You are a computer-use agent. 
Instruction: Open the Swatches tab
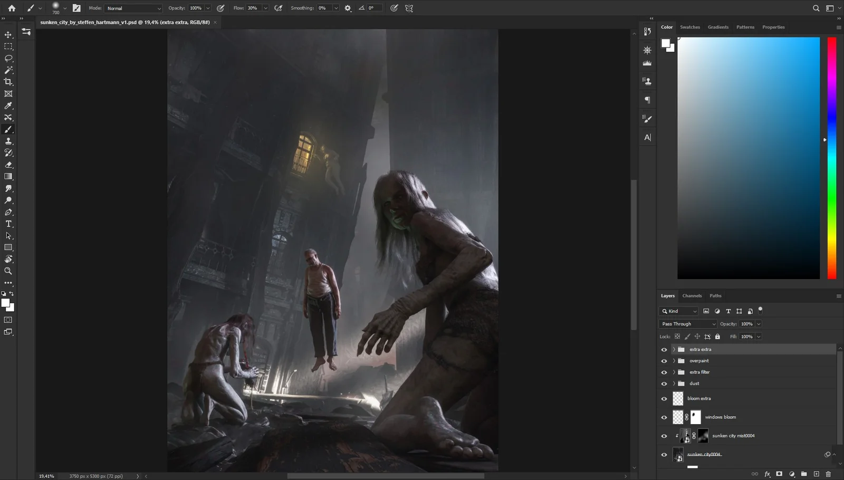(x=689, y=27)
